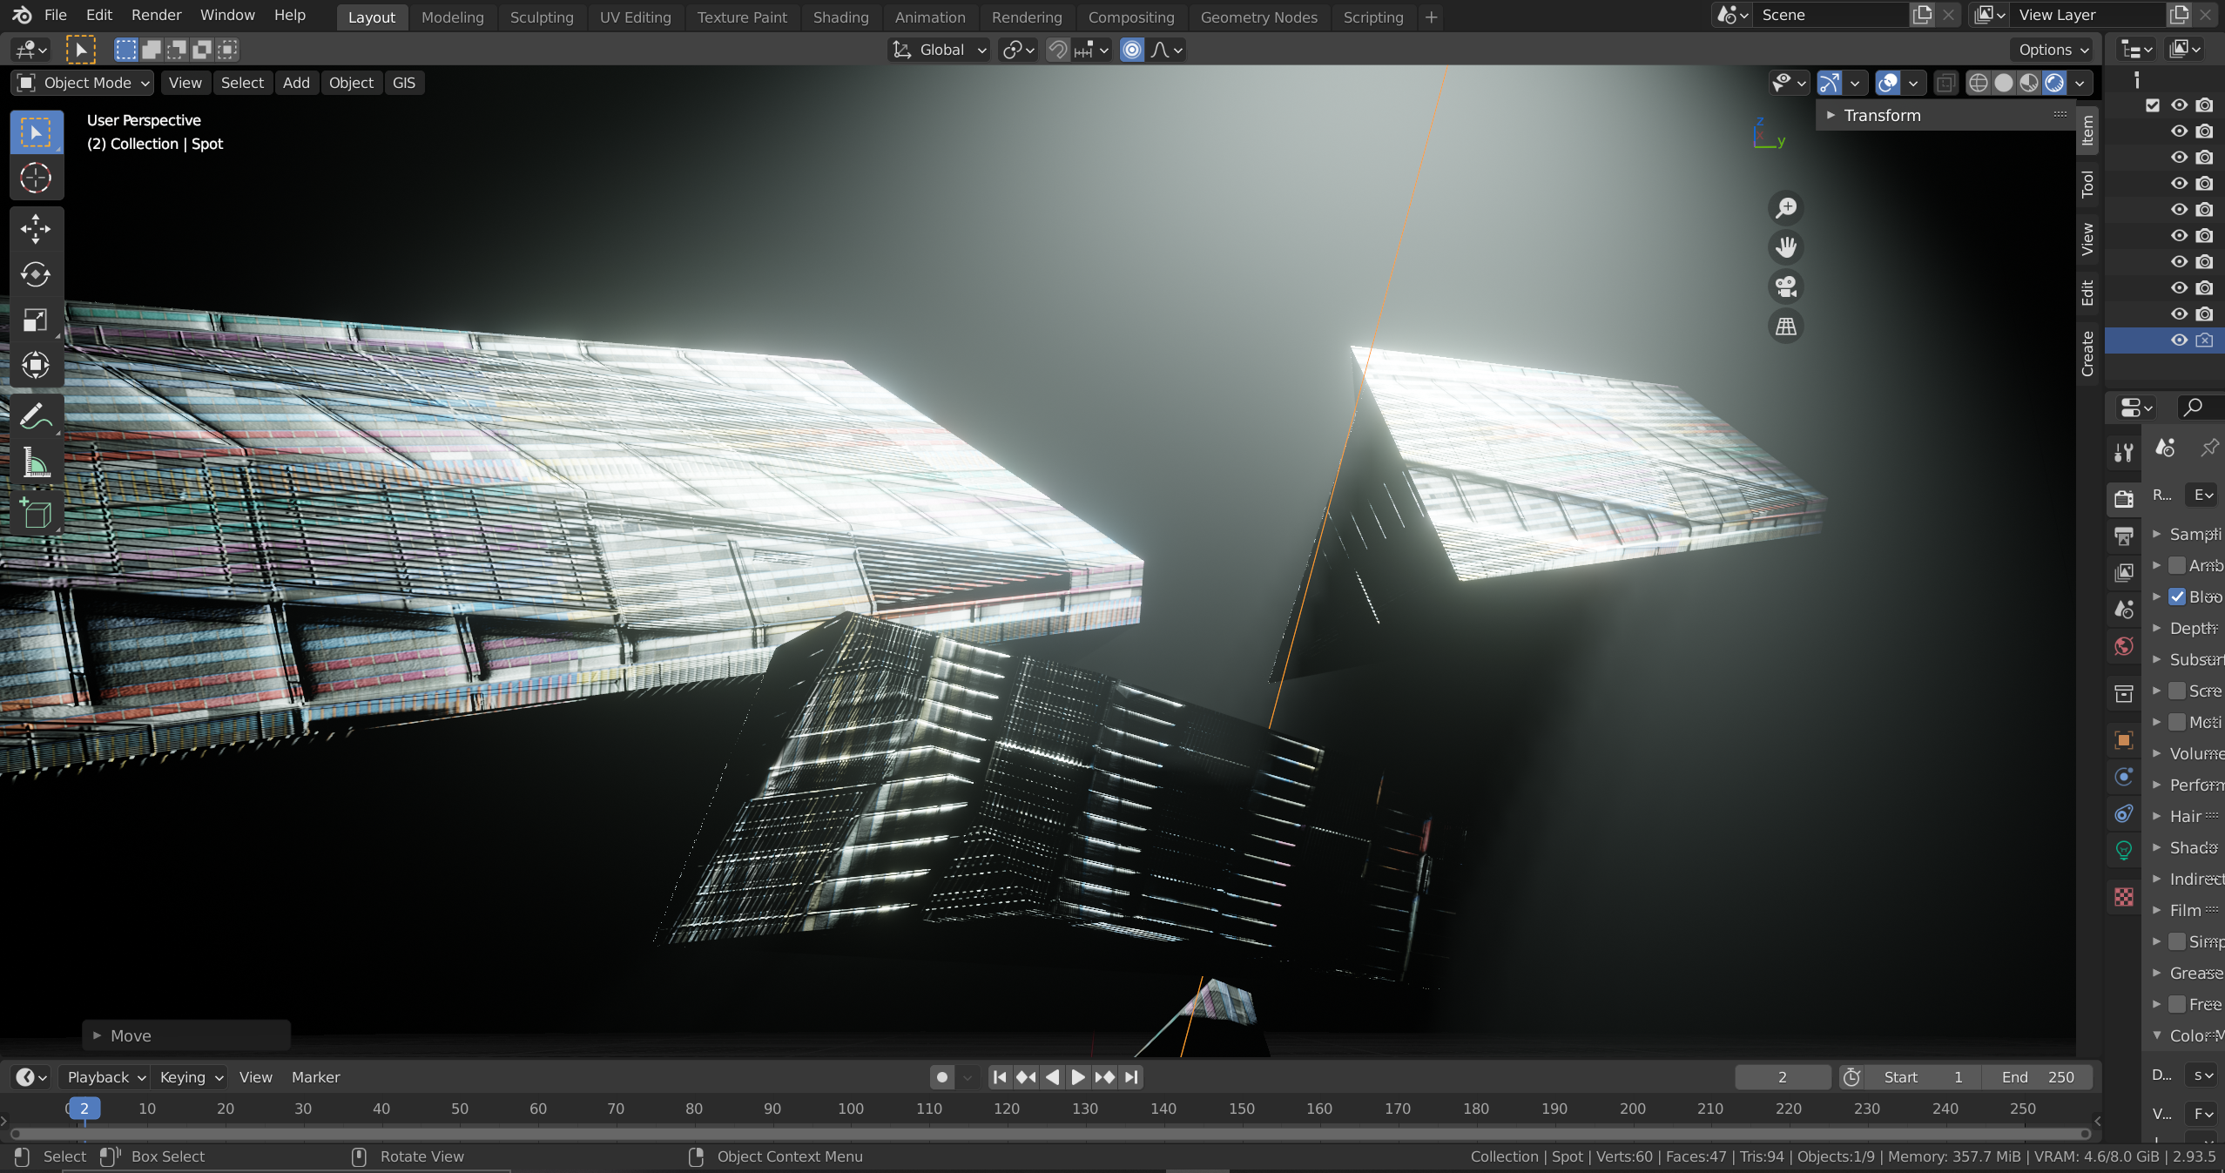Screen dimensions: 2225x1173
Task: Expand the Transform panel
Action: (1881, 115)
